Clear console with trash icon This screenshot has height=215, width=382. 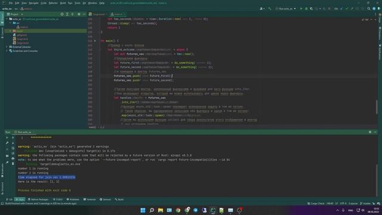[13, 164]
